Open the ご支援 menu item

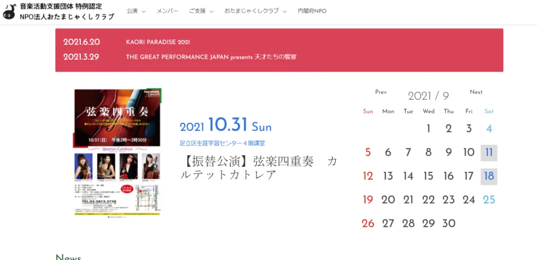[x=197, y=11]
